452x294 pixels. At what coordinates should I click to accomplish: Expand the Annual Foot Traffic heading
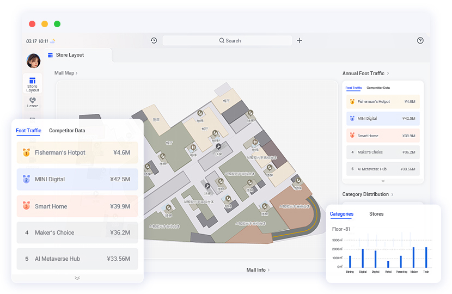(388, 73)
